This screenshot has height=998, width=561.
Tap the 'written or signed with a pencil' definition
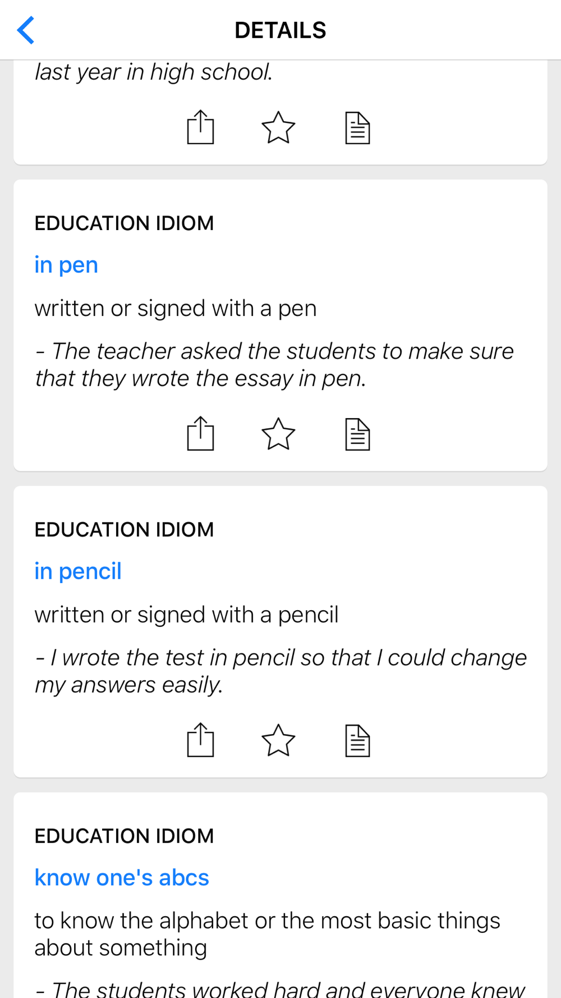tap(186, 615)
